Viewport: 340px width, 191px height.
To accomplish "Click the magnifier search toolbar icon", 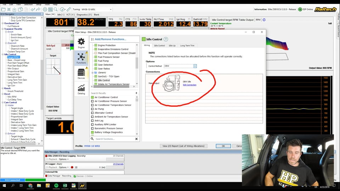I will pyautogui.click(x=56, y=9).
